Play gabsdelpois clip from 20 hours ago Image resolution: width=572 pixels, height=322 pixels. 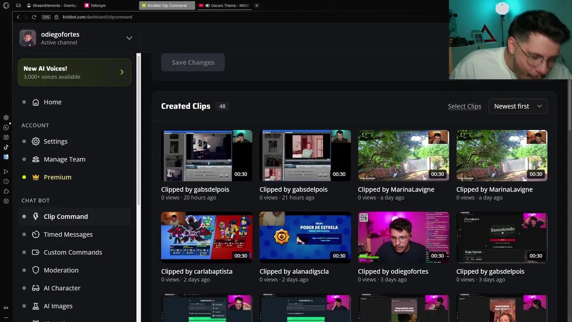207,156
